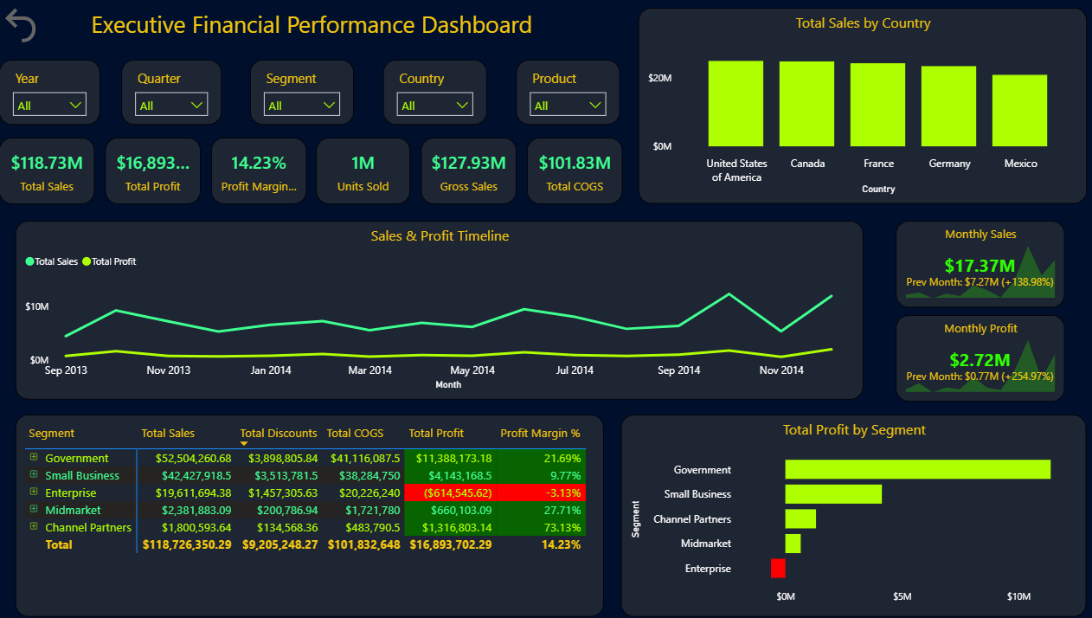Expand the Channel Partners segment row
Viewport: 1092px width, 618px height.
pos(34,526)
